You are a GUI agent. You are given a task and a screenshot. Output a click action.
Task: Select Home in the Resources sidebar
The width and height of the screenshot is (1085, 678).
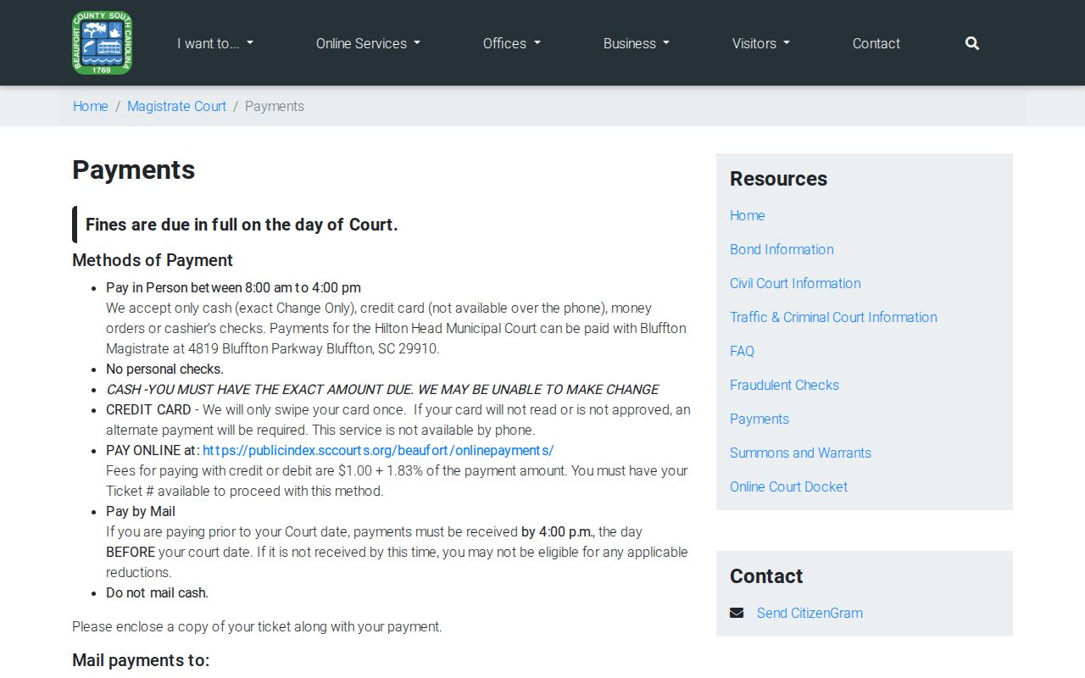pos(748,215)
